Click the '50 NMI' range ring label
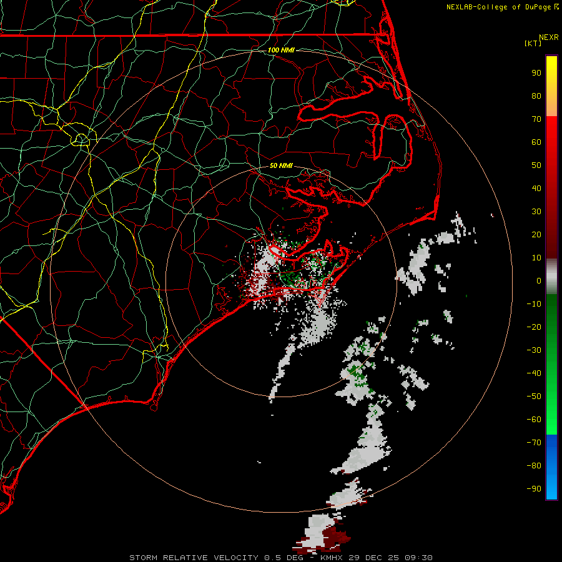 click(281, 165)
